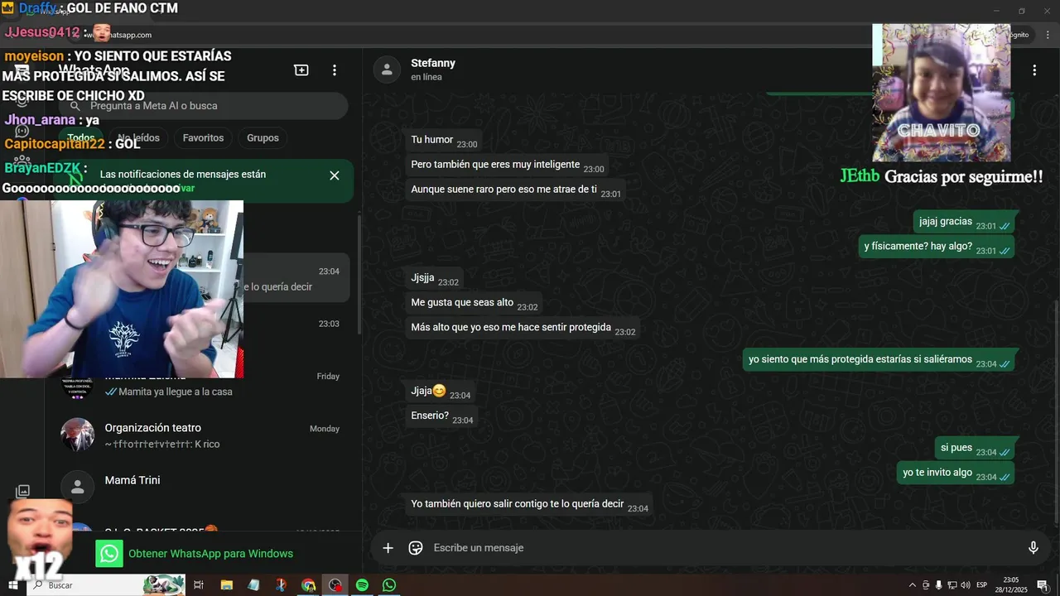
Task: Click the sent message jajaj gracias
Action: tap(965, 222)
